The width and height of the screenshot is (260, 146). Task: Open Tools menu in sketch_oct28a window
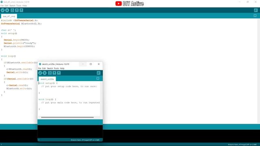(56, 69)
